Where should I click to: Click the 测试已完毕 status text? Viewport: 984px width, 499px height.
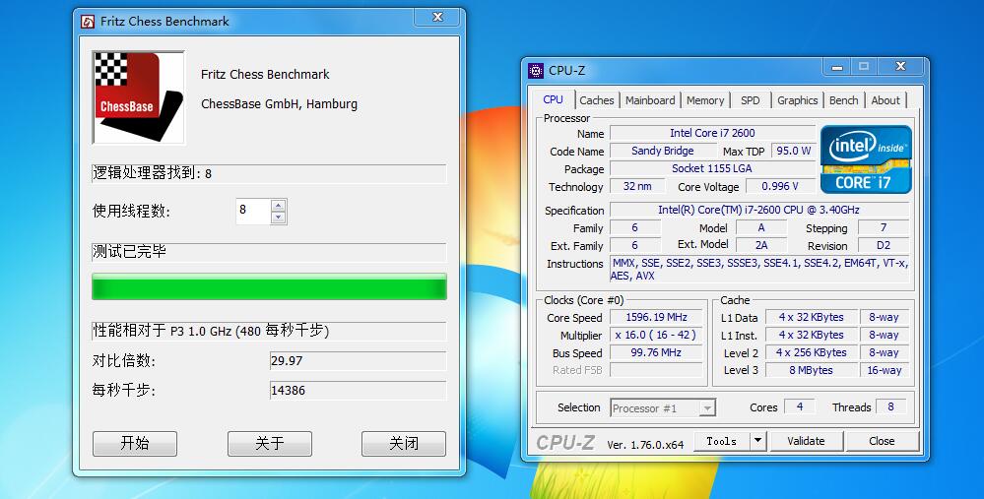[x=129, y=252]
